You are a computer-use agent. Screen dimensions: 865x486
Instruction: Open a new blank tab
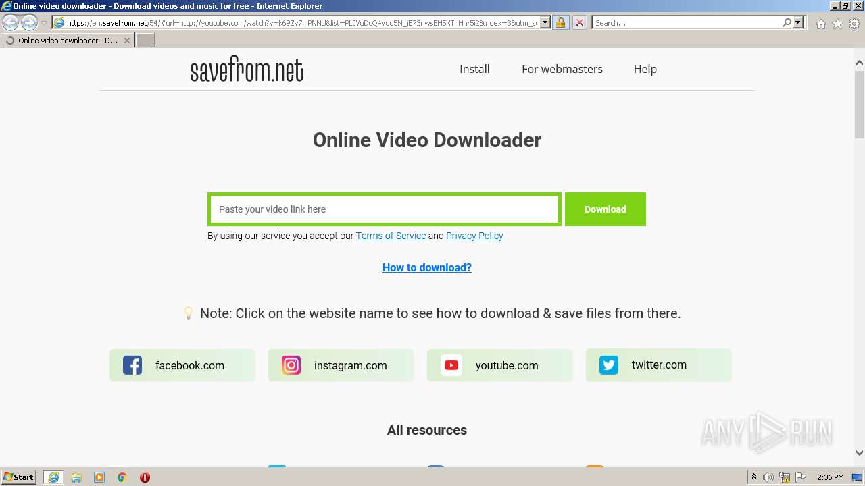click(x=145, y=40)
